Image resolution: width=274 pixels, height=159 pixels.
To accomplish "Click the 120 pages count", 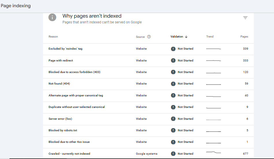I will tap(245, 72).
